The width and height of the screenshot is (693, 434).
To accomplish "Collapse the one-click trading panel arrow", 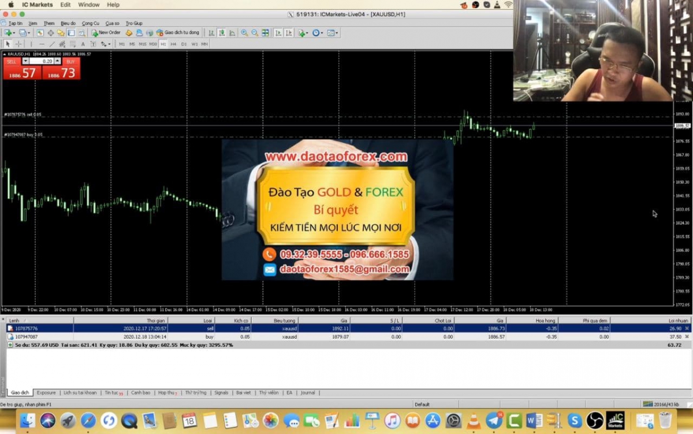I will click(5, 54).
